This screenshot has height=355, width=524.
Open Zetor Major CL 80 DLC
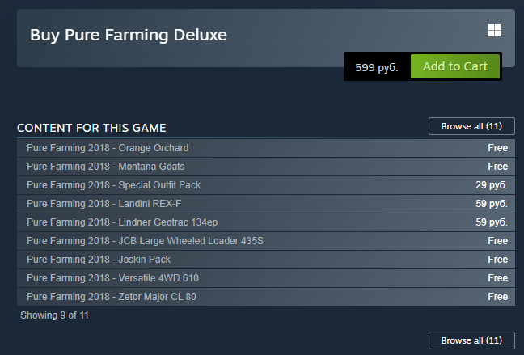click(112, 297)
